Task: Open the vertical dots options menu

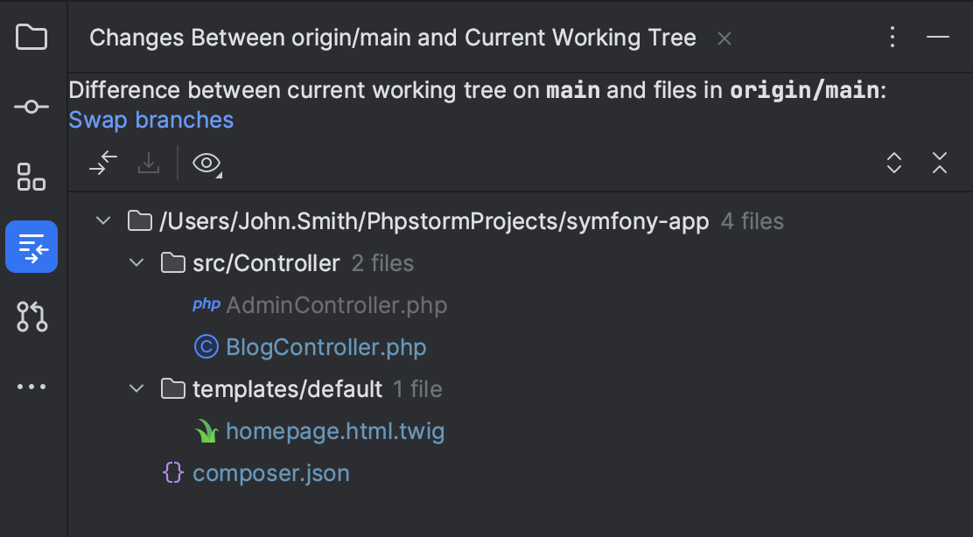Action: (x=892, y=37)
